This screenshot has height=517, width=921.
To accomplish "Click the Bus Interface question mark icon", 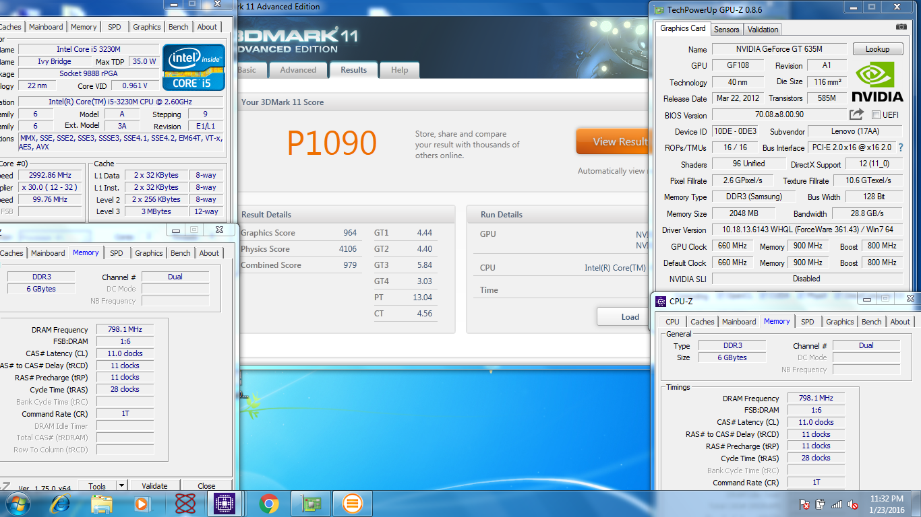I will 900,147.
